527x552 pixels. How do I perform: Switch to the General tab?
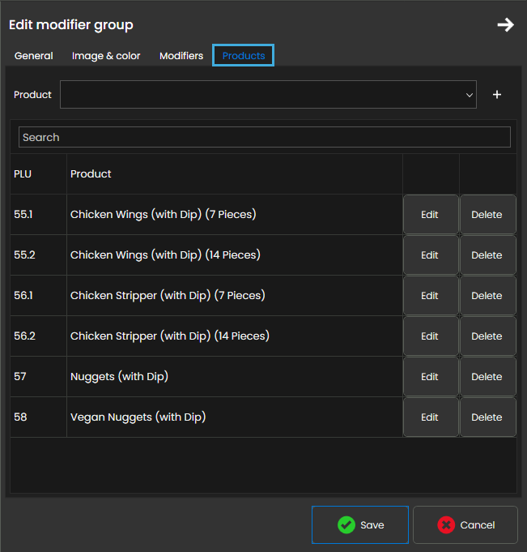[x=34, y=56]
